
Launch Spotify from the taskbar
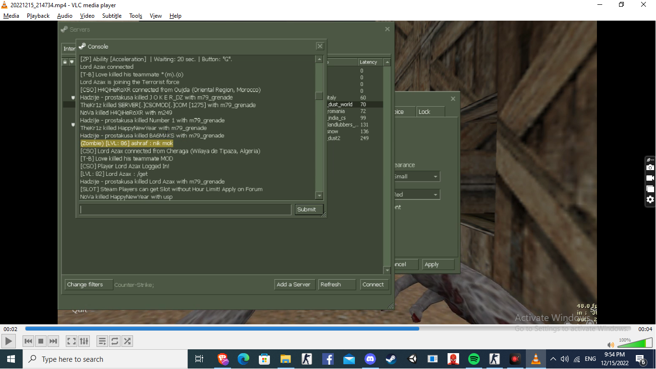(474, 359)
